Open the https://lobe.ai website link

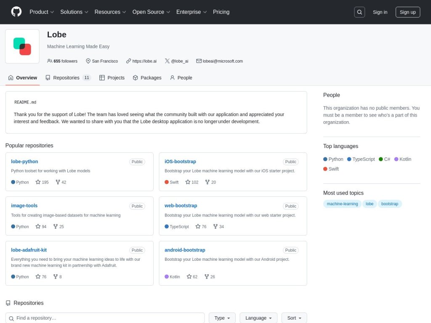[x=144, y=61]
